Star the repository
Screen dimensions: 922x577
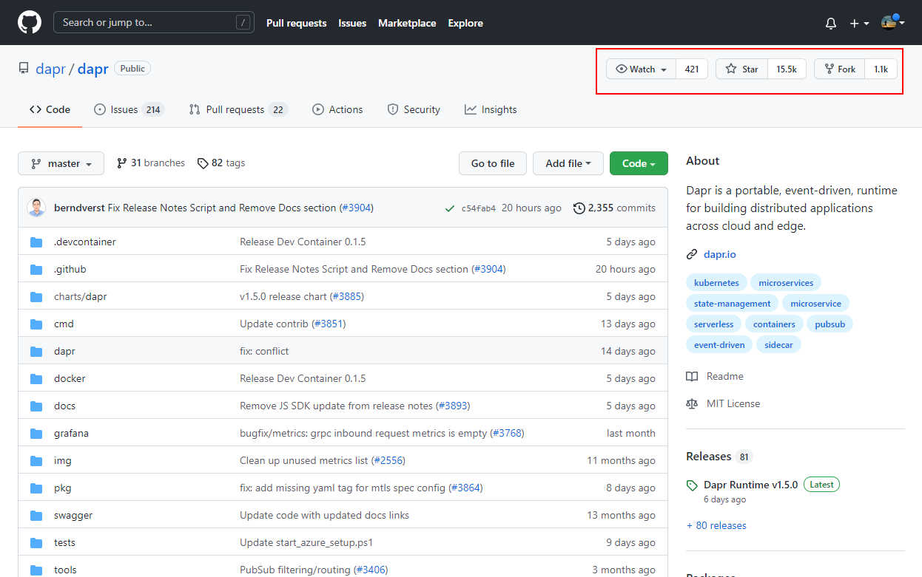tap(741, 69)
